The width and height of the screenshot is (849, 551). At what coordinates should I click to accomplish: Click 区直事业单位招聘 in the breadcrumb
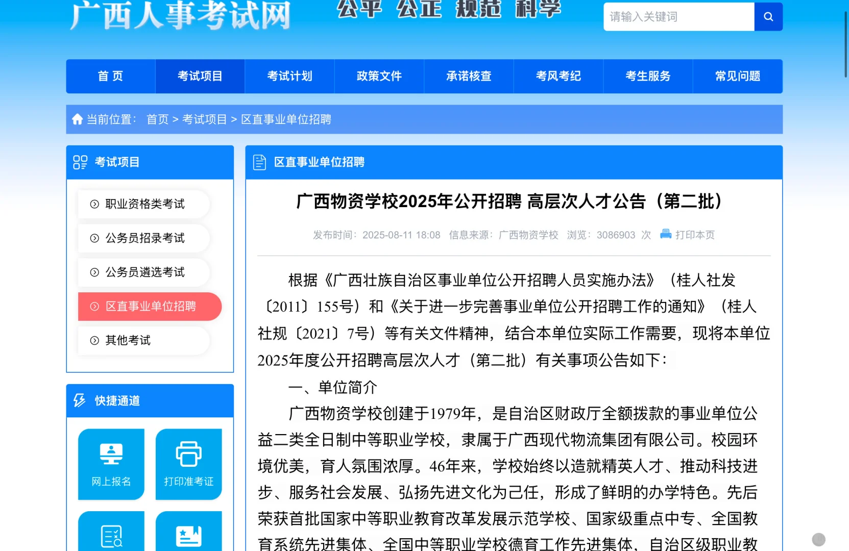(286, 119)
